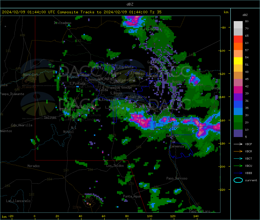The width and height of the screenshot is (260, 220).
Task: Select the purple 36 dBZ color swatch
Action: point(238,97)
